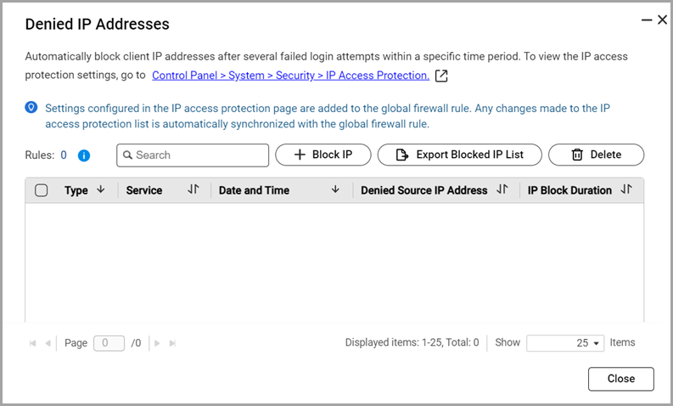Sort by the Type column arrow
Image resolution: width=673 pixels, height=406 pixels.
click(x=101, y=190)
